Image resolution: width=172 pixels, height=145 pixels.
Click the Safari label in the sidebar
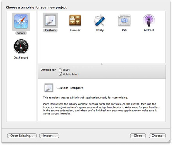pyautogui.click(x=21, y=33)
